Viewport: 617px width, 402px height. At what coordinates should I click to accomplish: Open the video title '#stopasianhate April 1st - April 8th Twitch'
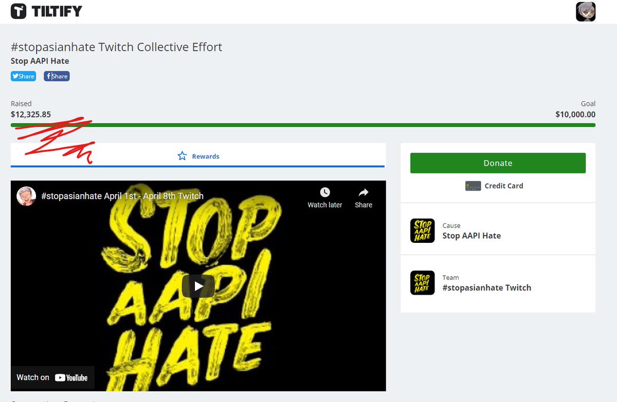pos(122,196)
